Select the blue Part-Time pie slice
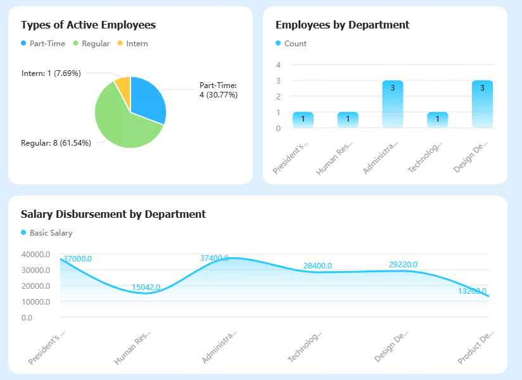The width and height of the screenshot is (522, 380). [146, 98]
